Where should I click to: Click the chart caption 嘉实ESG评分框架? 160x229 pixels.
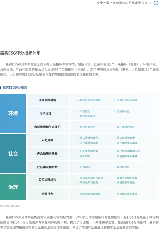[15, 87]
